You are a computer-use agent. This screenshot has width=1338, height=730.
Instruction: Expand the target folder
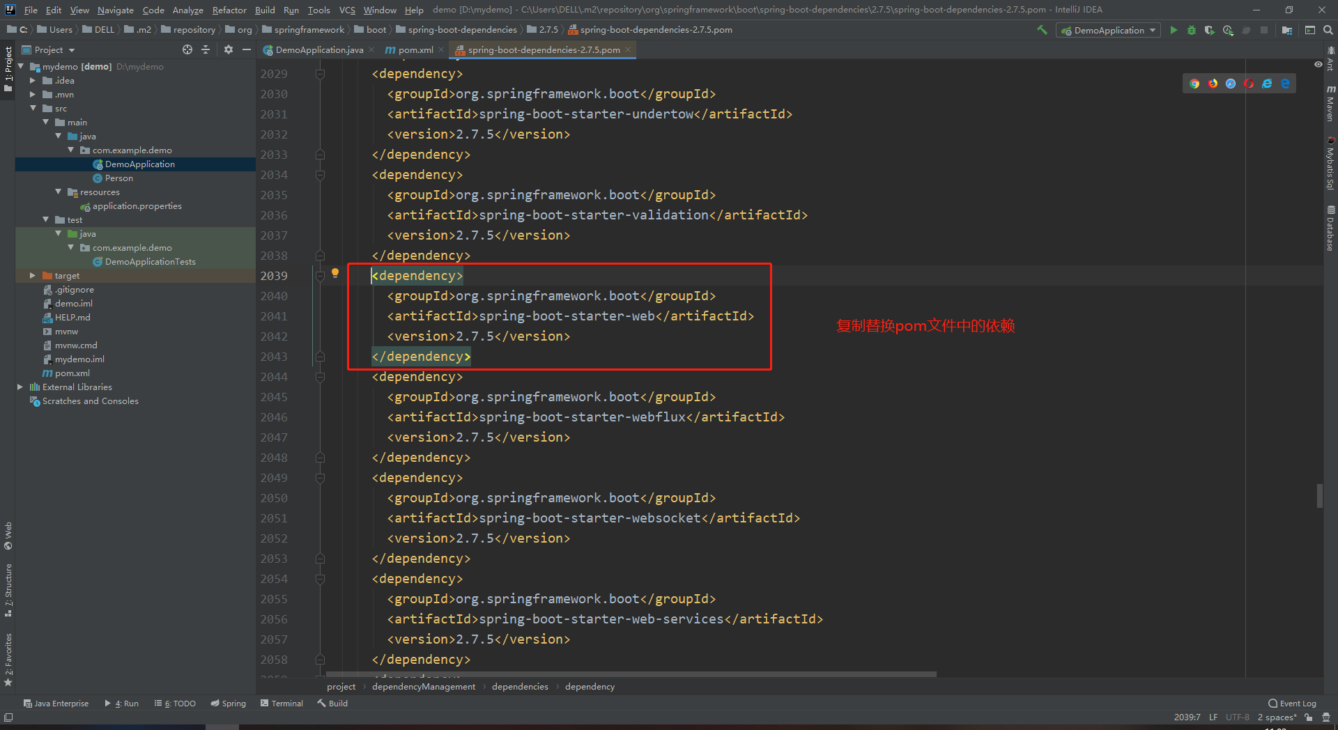click(32, 275)
